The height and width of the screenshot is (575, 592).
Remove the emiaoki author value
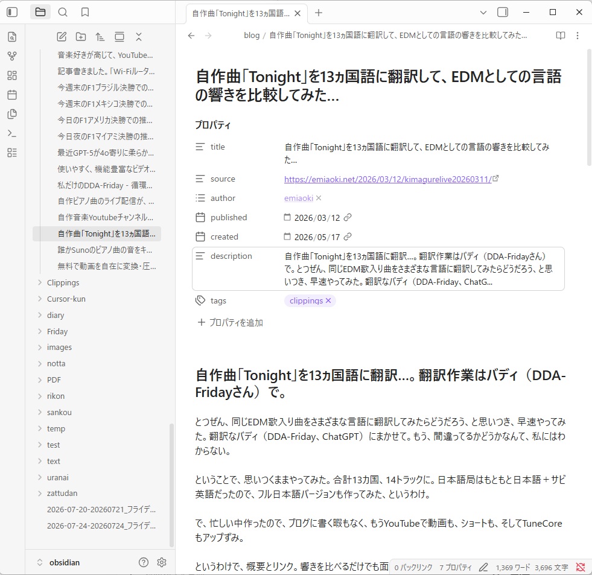319,198
